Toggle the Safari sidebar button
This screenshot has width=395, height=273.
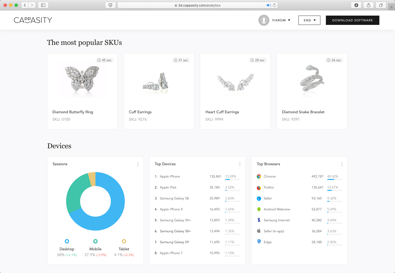tap(43, 5)
